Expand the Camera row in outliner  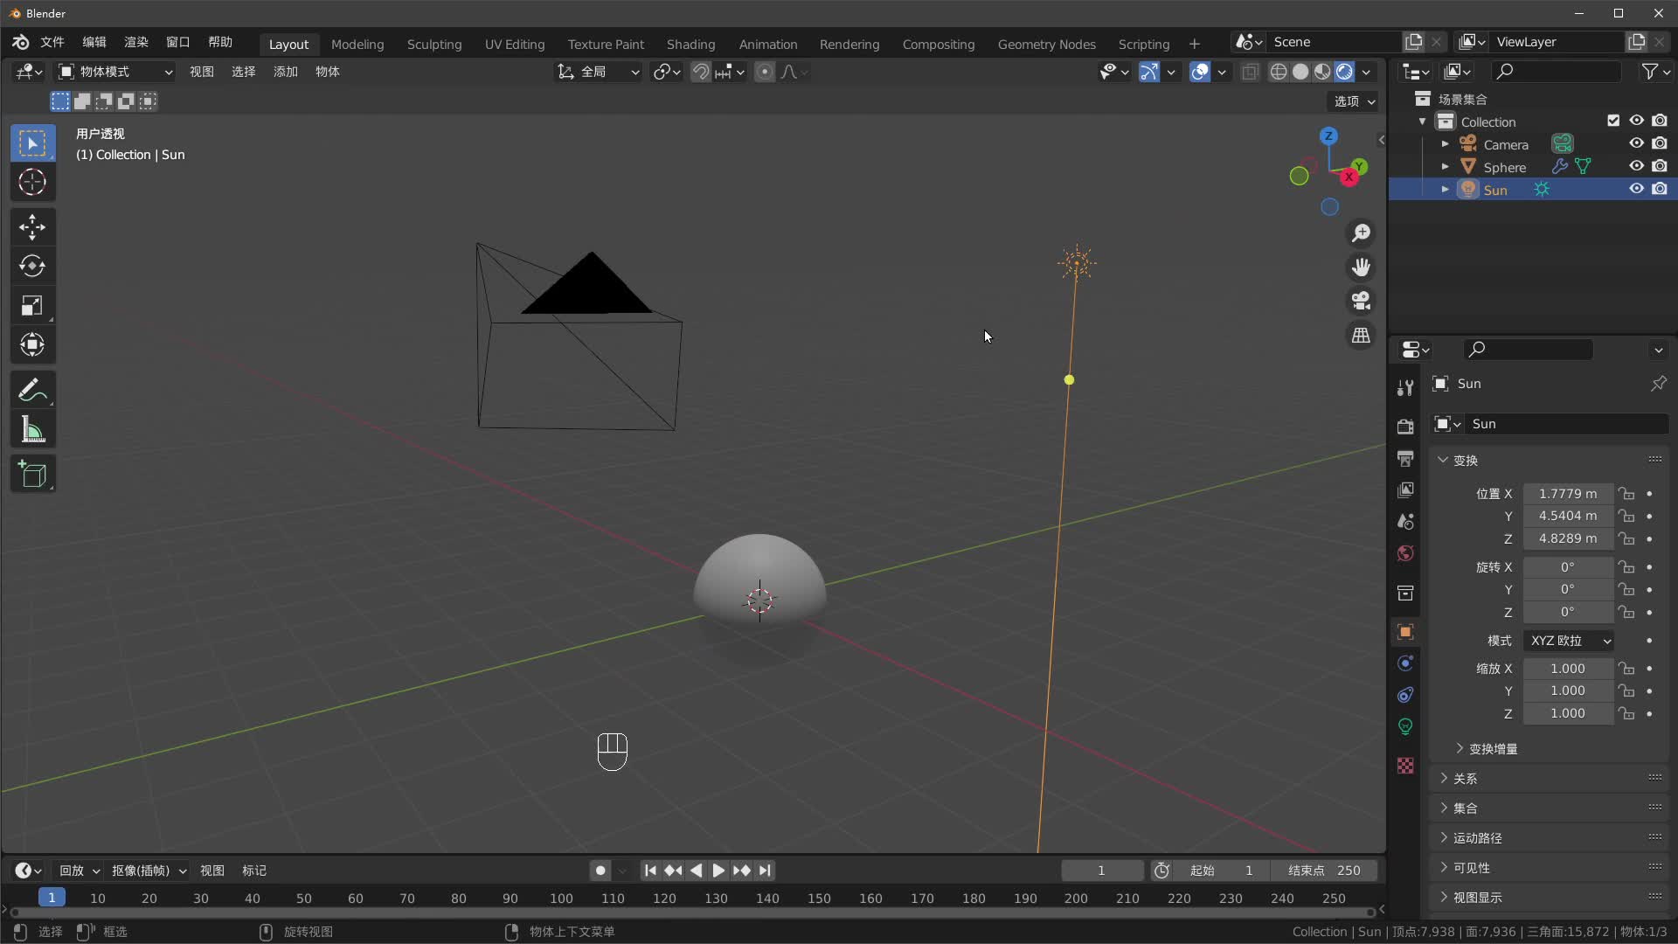pyautogui.click(x=1445, y=143)
